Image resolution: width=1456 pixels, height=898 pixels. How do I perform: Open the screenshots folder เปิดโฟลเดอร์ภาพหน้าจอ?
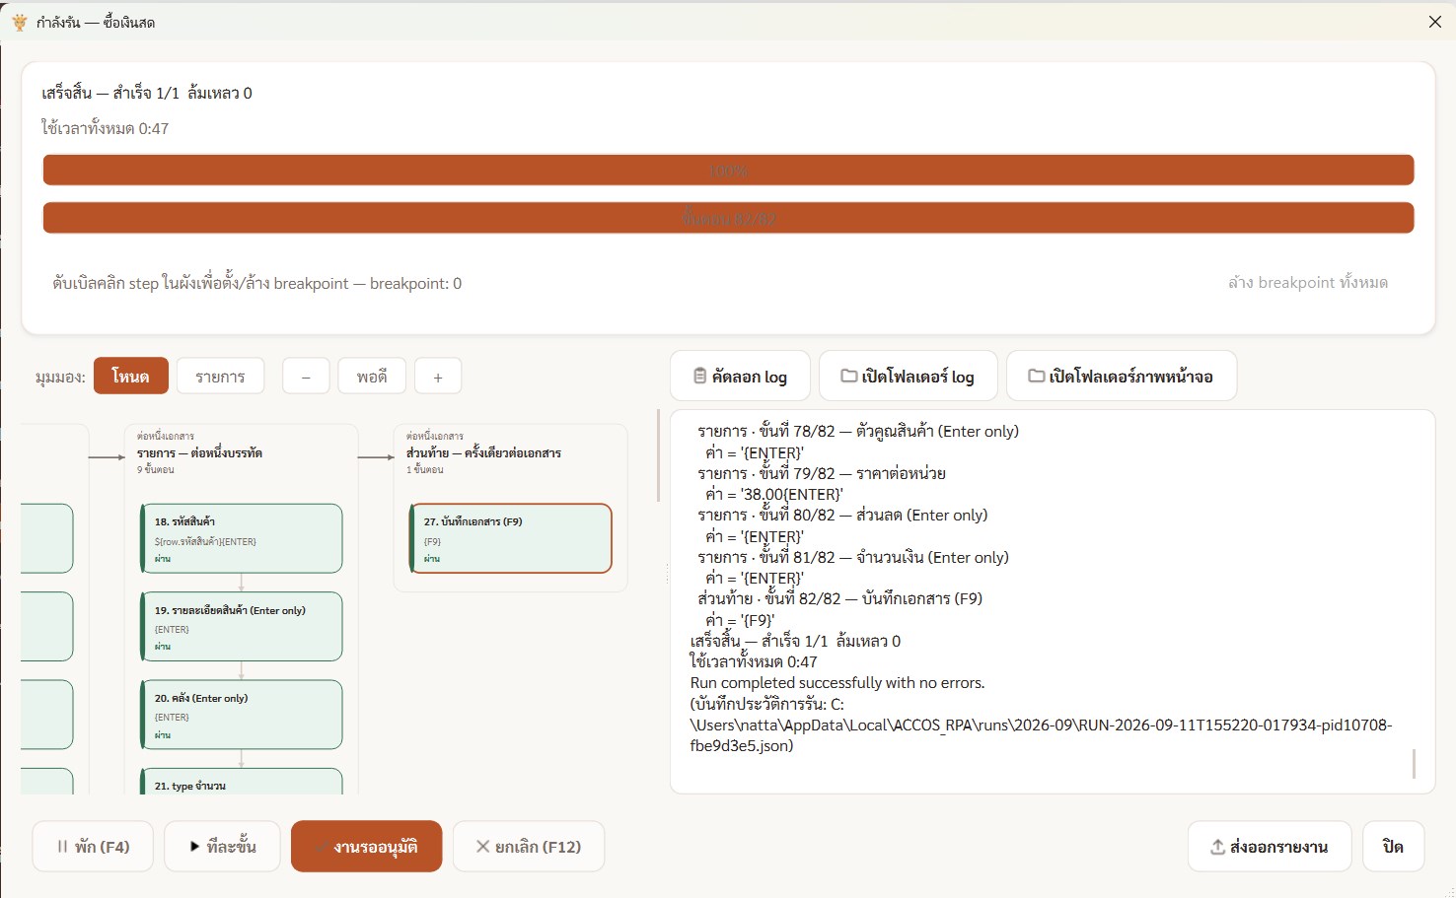[x=1122, y=376]
